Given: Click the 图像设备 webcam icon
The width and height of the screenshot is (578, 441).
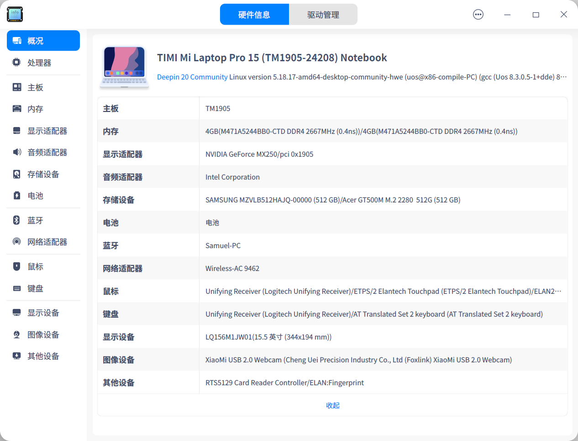Looking at the screenshot, I should 17,334.
